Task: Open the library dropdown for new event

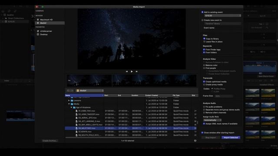Action: [x=223, y=23]
